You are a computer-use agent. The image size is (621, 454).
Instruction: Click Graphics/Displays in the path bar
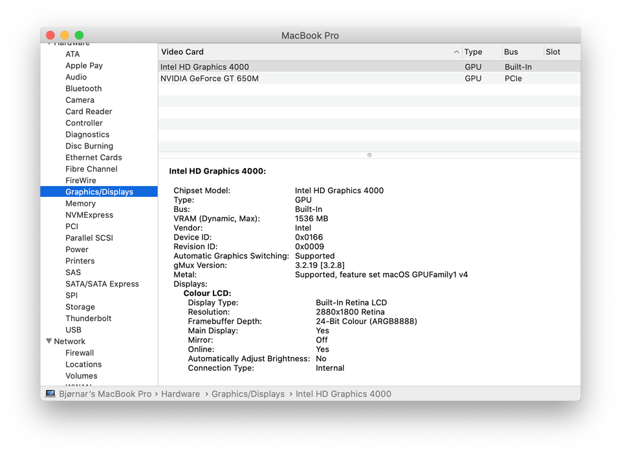click(248, 393)
